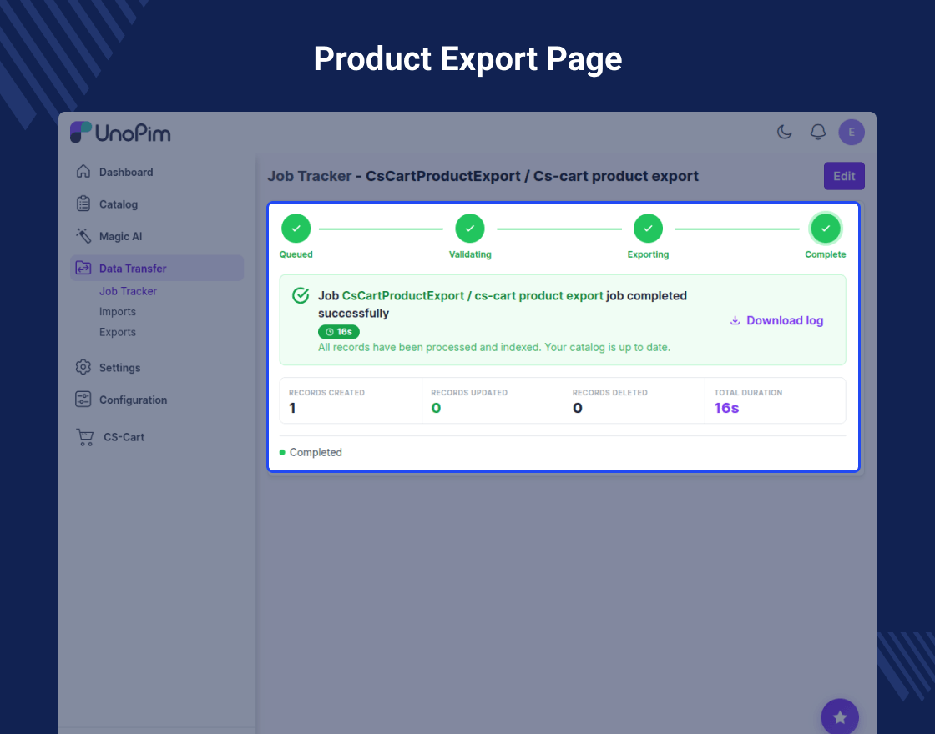Image resolution: width=935 pixels, height=734 pixels.
Task: Click 'All records have been processed' message
Action: 493,347
